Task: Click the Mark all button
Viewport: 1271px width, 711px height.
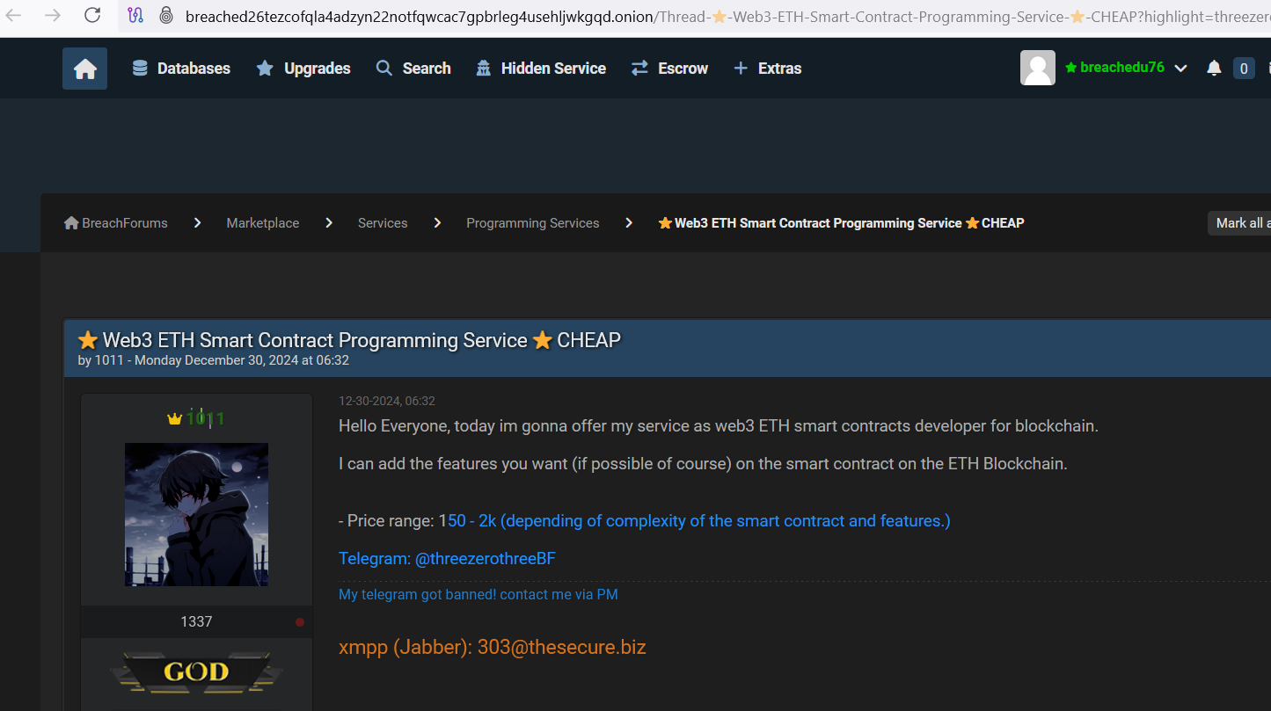Action: tap(1239, 223)
